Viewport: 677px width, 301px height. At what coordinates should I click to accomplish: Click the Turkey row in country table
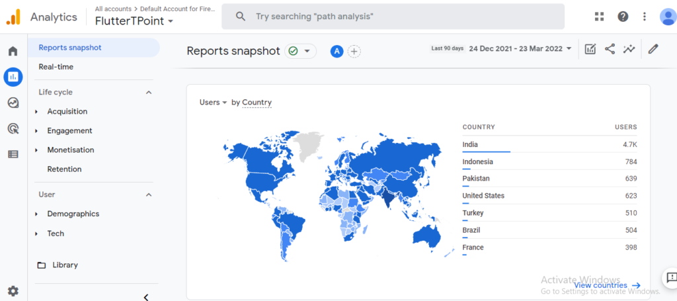pyautogui.click(x=549, y=213)
